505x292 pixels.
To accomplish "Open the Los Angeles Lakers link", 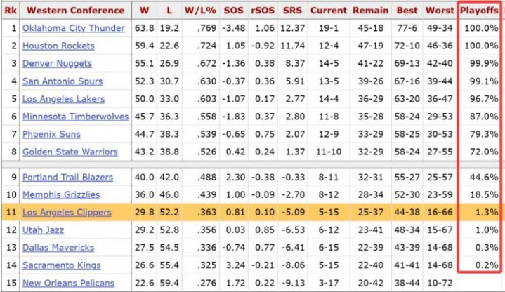I will coord(63,99).
